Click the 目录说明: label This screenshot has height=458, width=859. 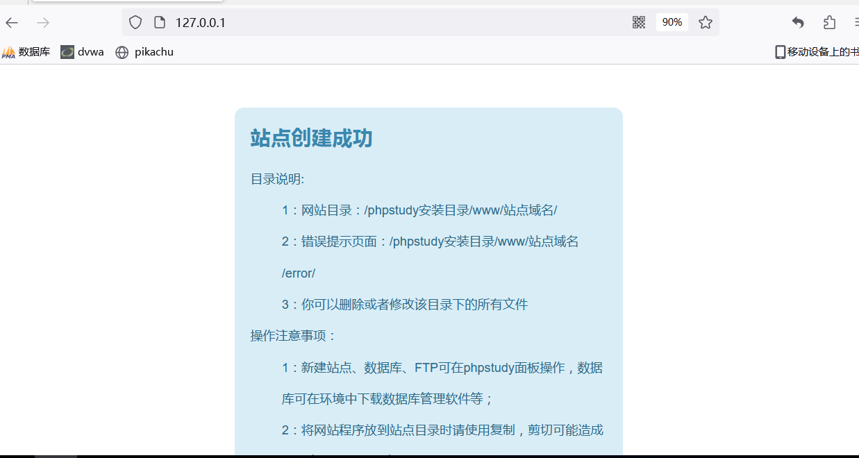[278, 179]
